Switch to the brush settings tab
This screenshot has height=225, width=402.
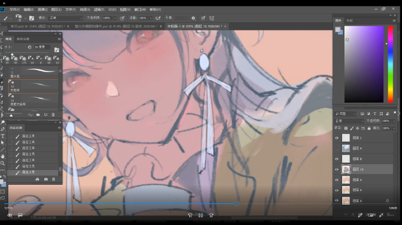pyautogui.click(x=23, y=39)
